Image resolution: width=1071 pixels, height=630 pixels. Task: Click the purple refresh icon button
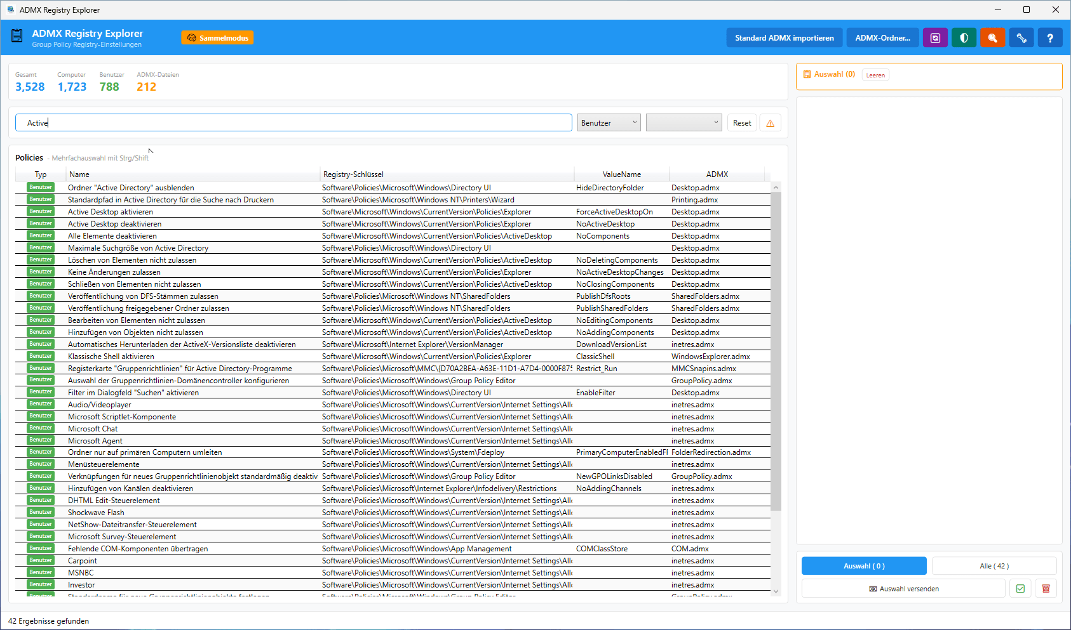pyautogui.click(x=935, y=38)
